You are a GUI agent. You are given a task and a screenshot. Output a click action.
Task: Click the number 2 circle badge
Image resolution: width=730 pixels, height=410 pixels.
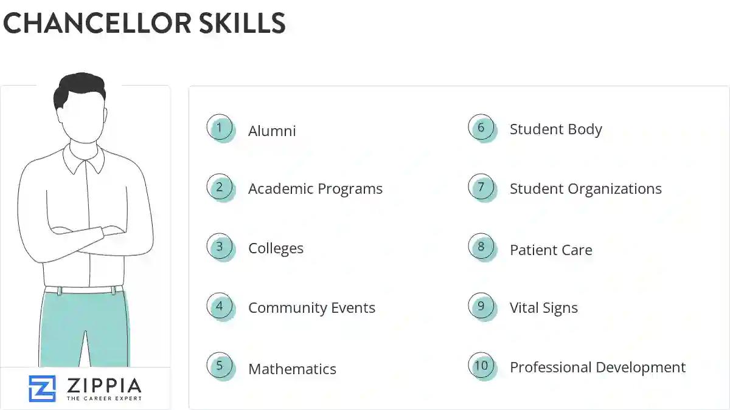pyautogui.click(x=220, y=188)
